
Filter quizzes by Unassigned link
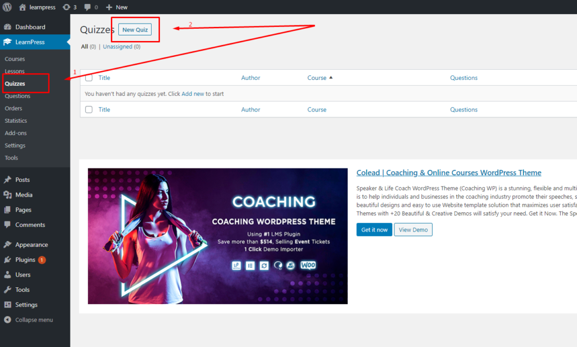[x=117, y=47]
